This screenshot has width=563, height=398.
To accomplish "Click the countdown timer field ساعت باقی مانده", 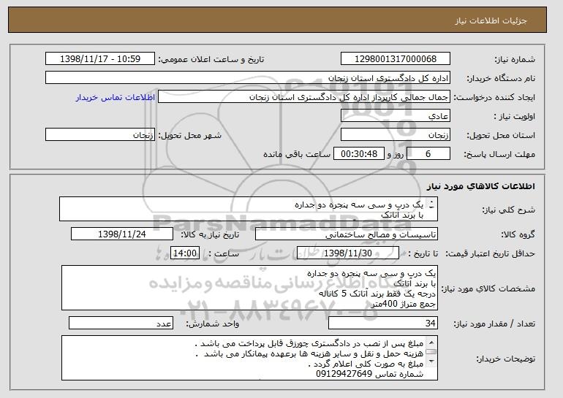I will pyautogui.click(x=359, y=154).
